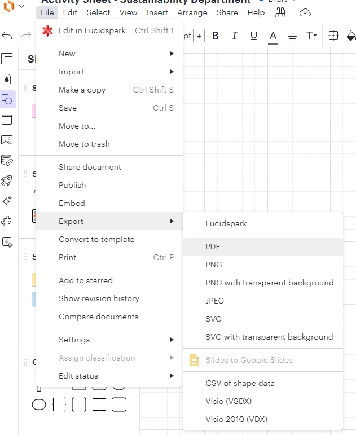The height and width of the screenshot is (435, 356).
Task: Click the cloud saved status icon
Action: [x=305, y=13]
